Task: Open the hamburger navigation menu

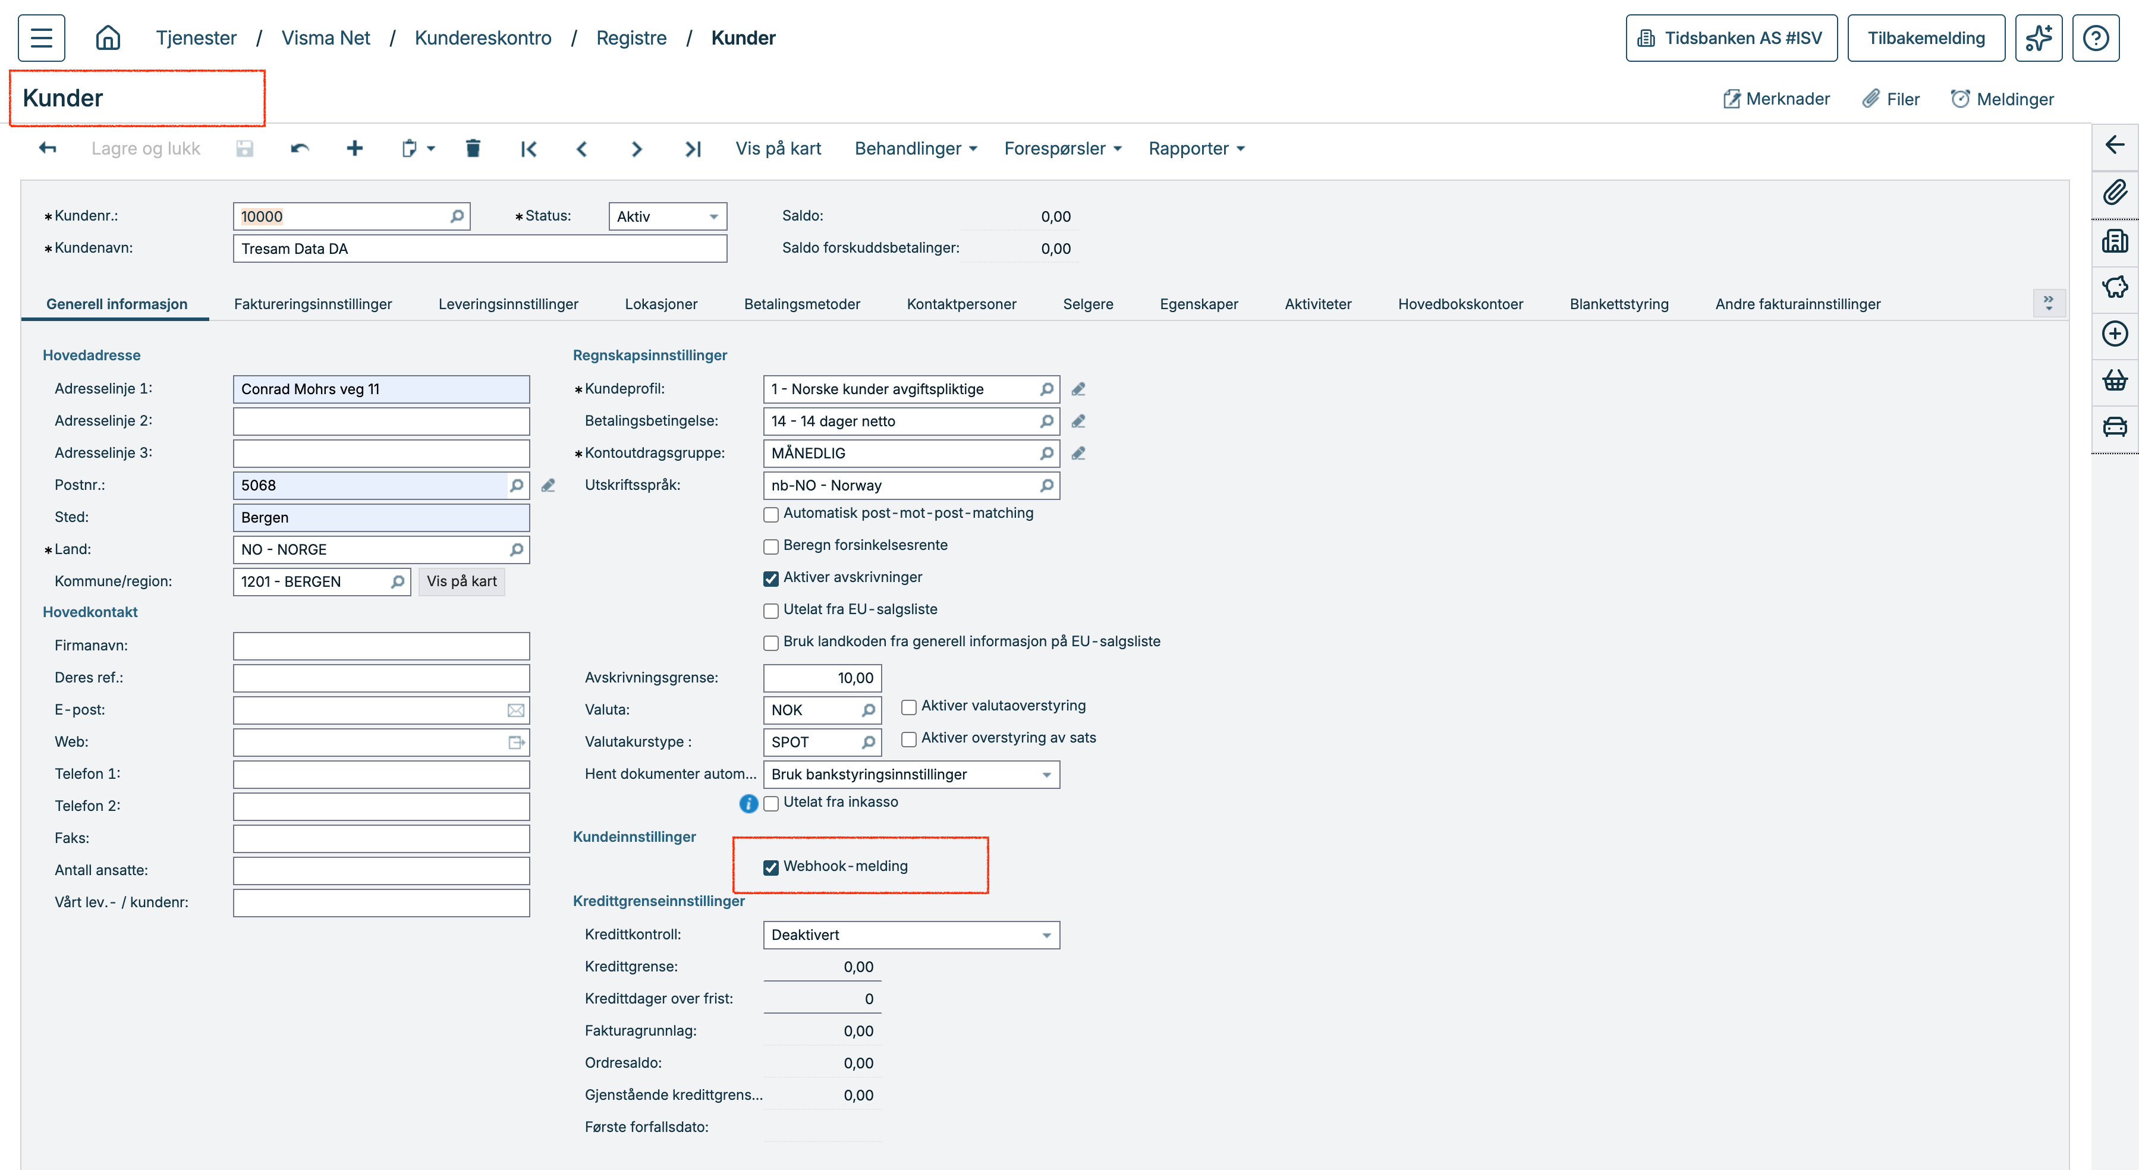Action: click(x=42, y=38)
